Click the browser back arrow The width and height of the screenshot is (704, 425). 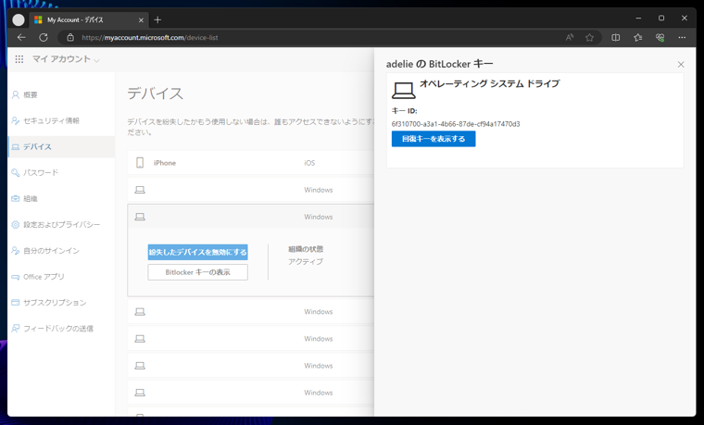click(x=21, y=38)
